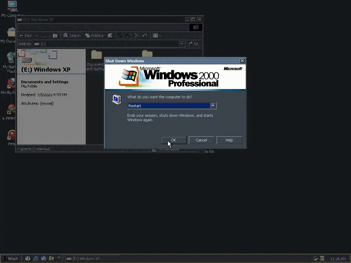Open the Search pane in Explorer
Viewport: 351px width, 263px height.
(x=72, y=36)
